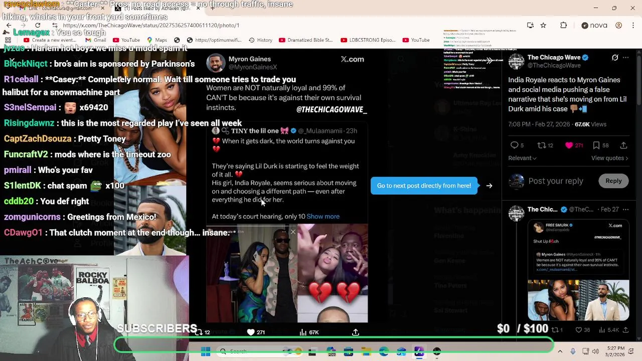
Task: Open more options on the Chicago Wave post
Action: [625, 58]
